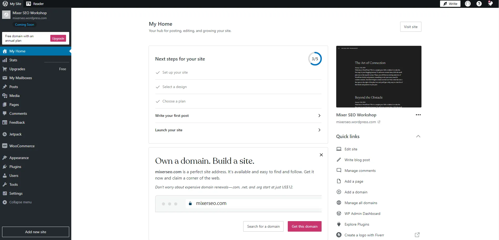Open mixerseo.wordpress.com external link

(x=358, y=122)
